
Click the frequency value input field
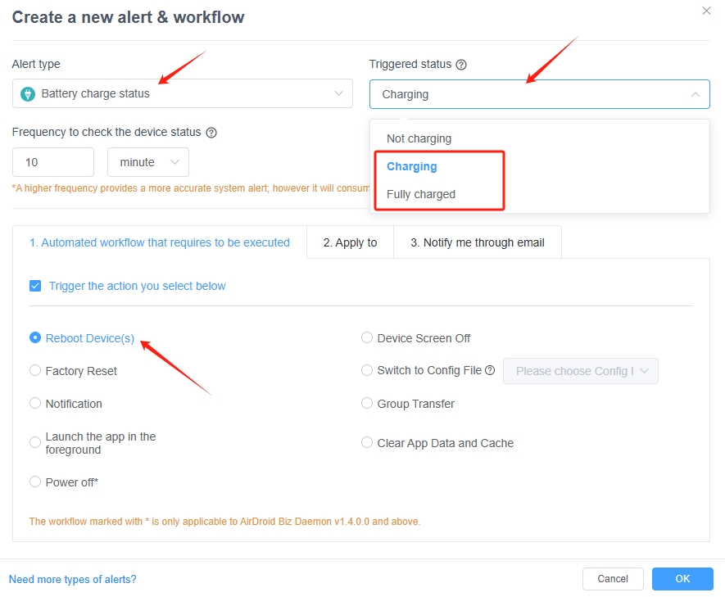pyautogui.click(x=52, y=162)
